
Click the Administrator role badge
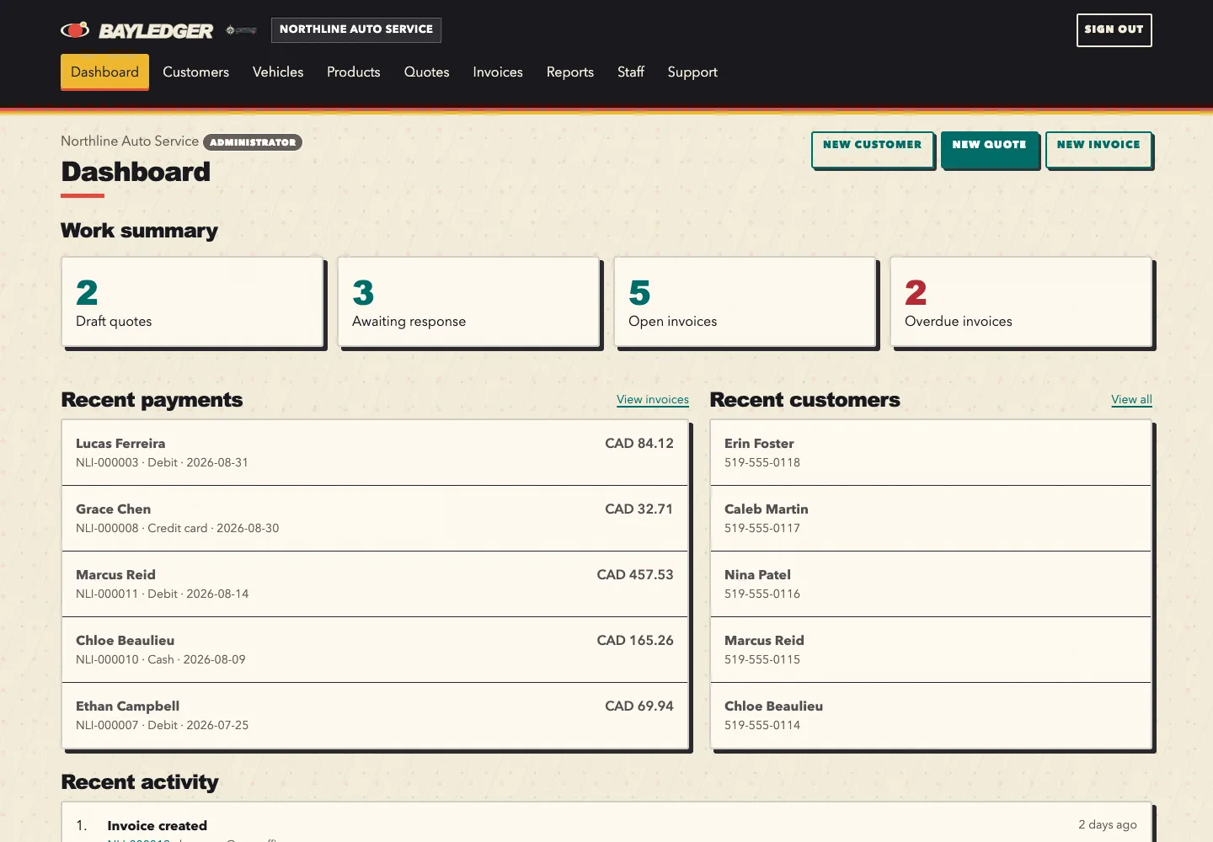pos(253,142)
